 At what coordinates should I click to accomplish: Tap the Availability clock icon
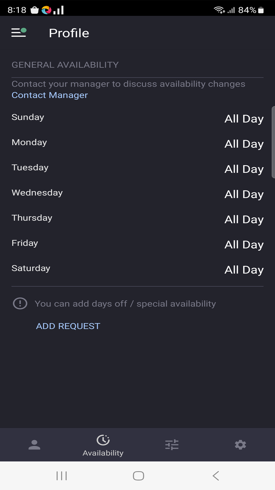[x=103, y=440]
